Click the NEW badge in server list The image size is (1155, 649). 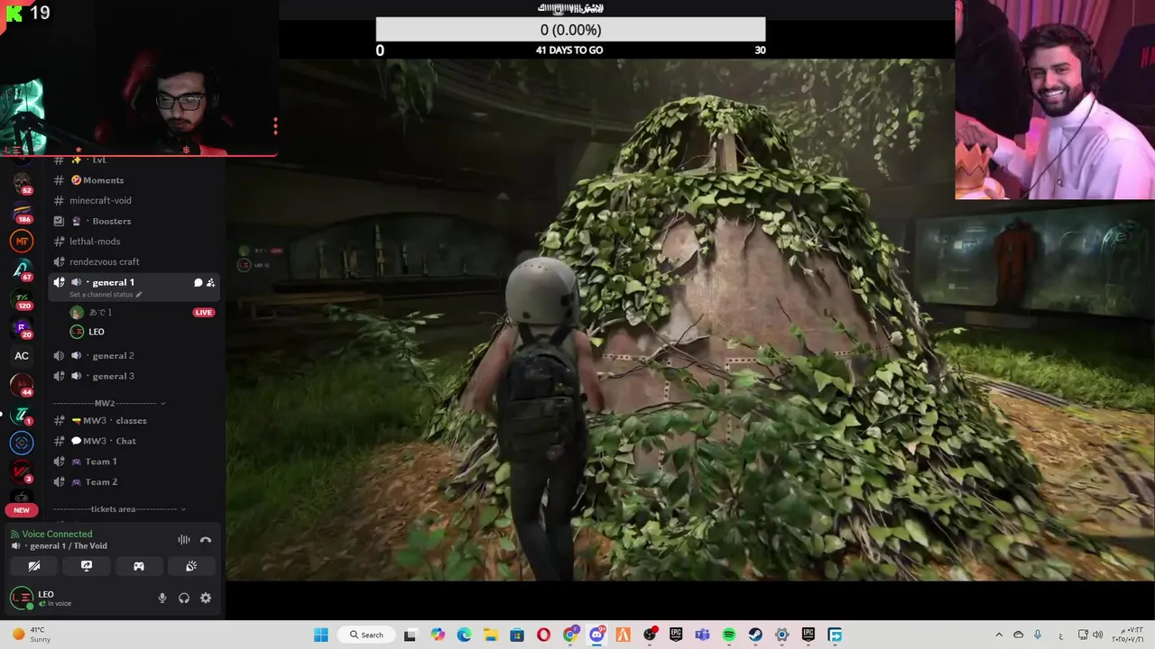(x=22, y=510)
